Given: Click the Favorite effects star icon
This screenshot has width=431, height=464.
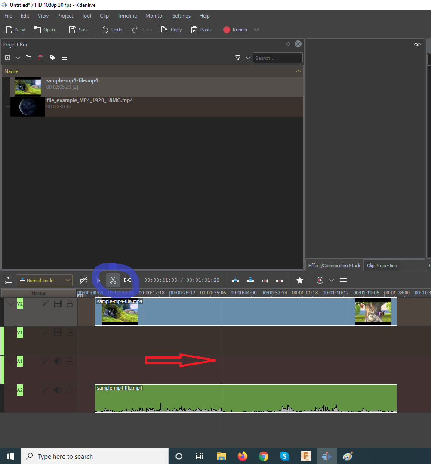Looking at the screenshot, I should click(300, 281).
